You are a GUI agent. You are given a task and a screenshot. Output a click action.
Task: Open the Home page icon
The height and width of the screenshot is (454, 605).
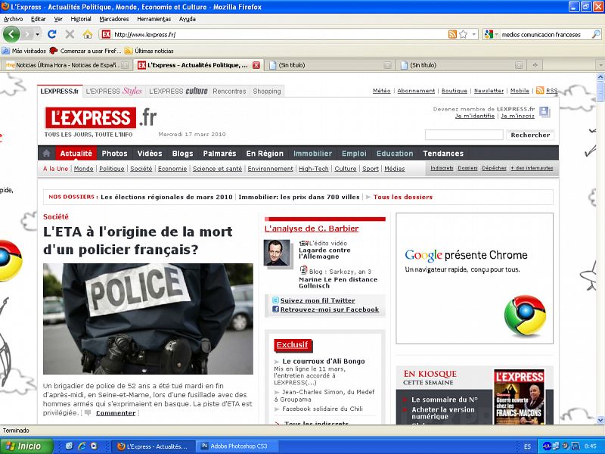[87, 33]
